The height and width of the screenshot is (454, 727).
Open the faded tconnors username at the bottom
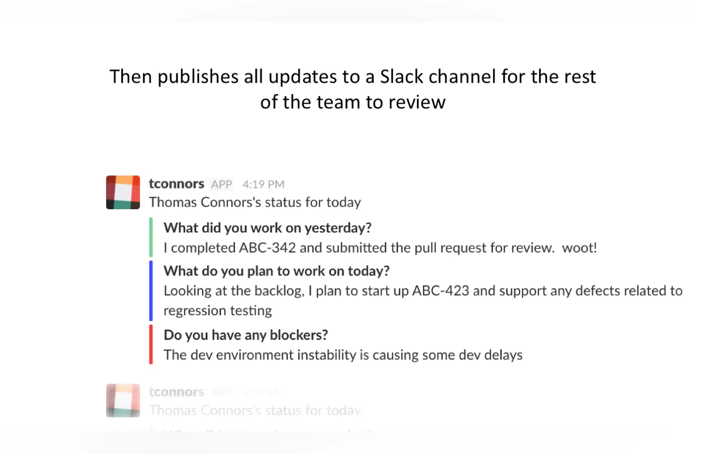click(176, 392)
